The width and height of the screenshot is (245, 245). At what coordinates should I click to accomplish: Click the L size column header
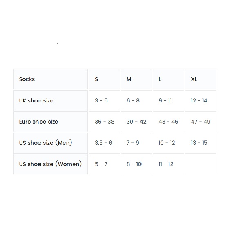[x=160, y=79]
